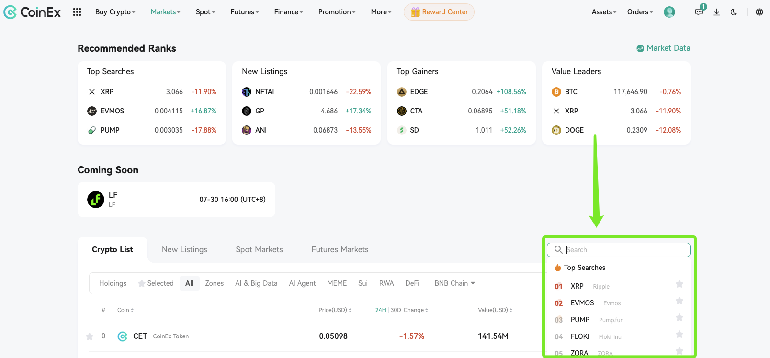This screenshot has height=358, width=770.
Task: Click the Market Data chart icon
Action: tap(640, 48)
